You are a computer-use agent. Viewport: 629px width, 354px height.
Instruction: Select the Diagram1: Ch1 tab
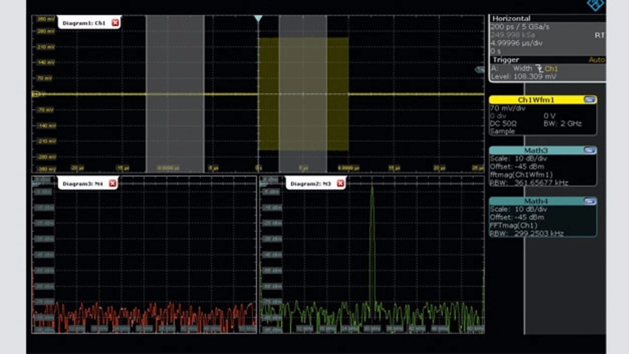84,23
